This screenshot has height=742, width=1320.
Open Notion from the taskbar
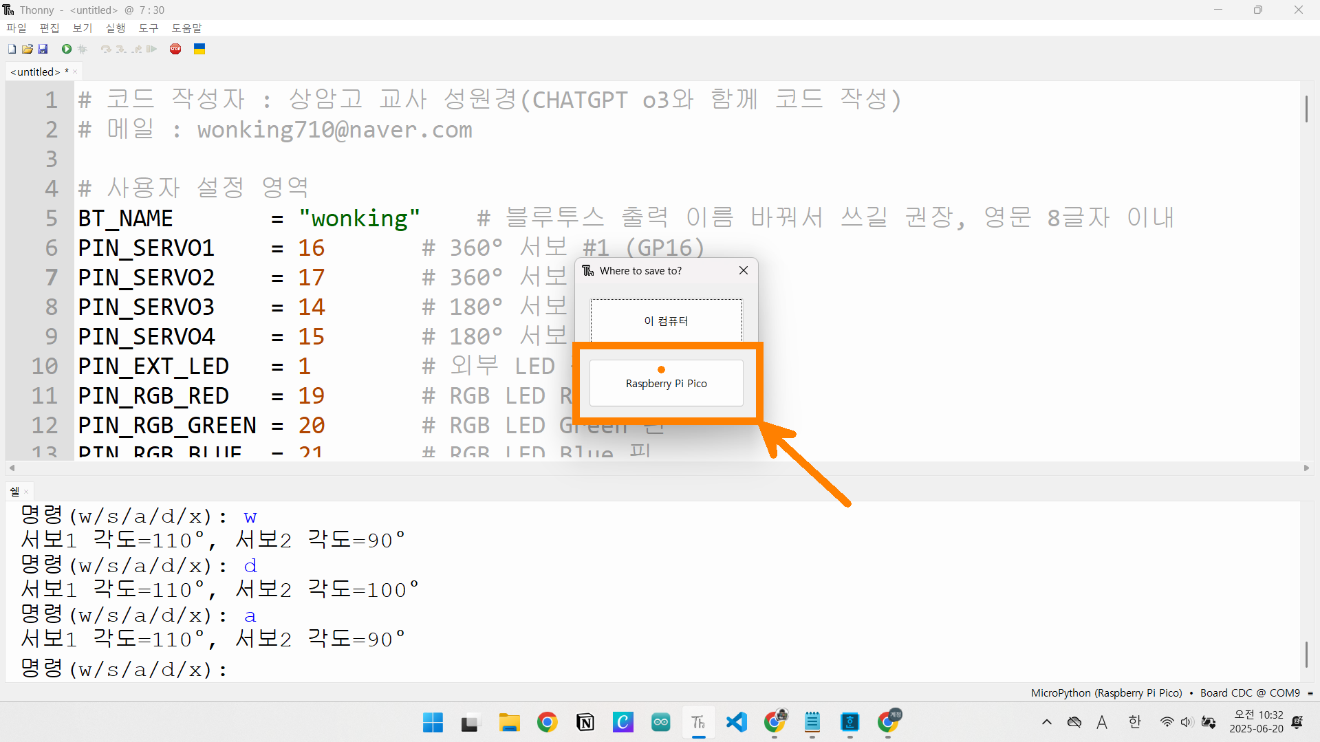585,722
